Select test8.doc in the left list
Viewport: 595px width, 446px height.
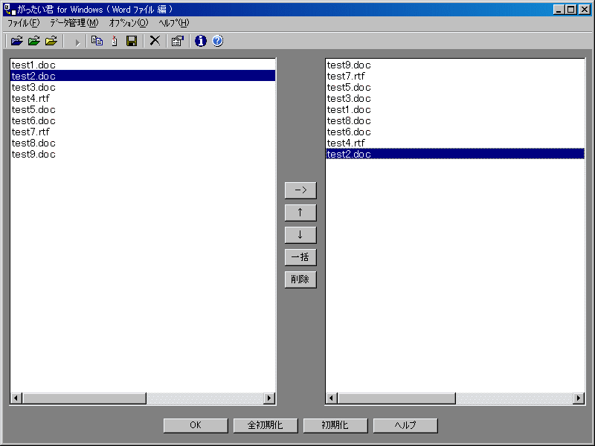(x=143, y=143)
